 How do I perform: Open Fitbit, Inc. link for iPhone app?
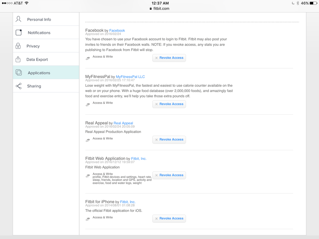tap(128, 202)
